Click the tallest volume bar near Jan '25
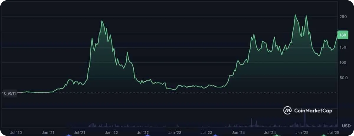 [x=305, y=120]
